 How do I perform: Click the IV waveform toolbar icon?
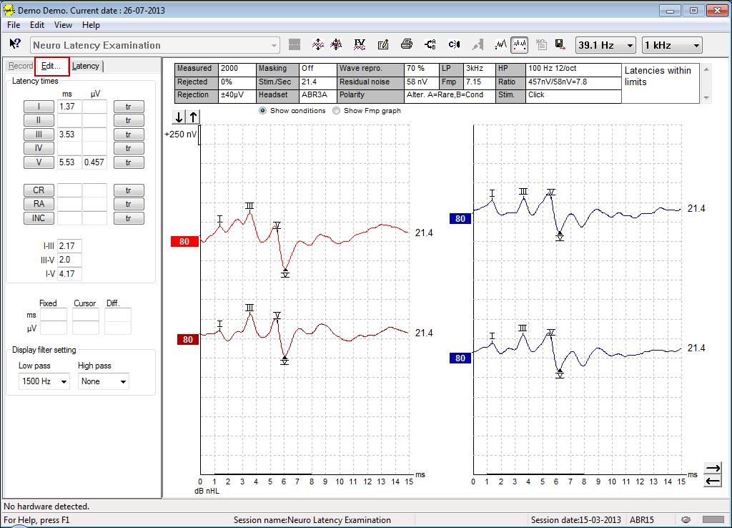[x=360, y=45]
